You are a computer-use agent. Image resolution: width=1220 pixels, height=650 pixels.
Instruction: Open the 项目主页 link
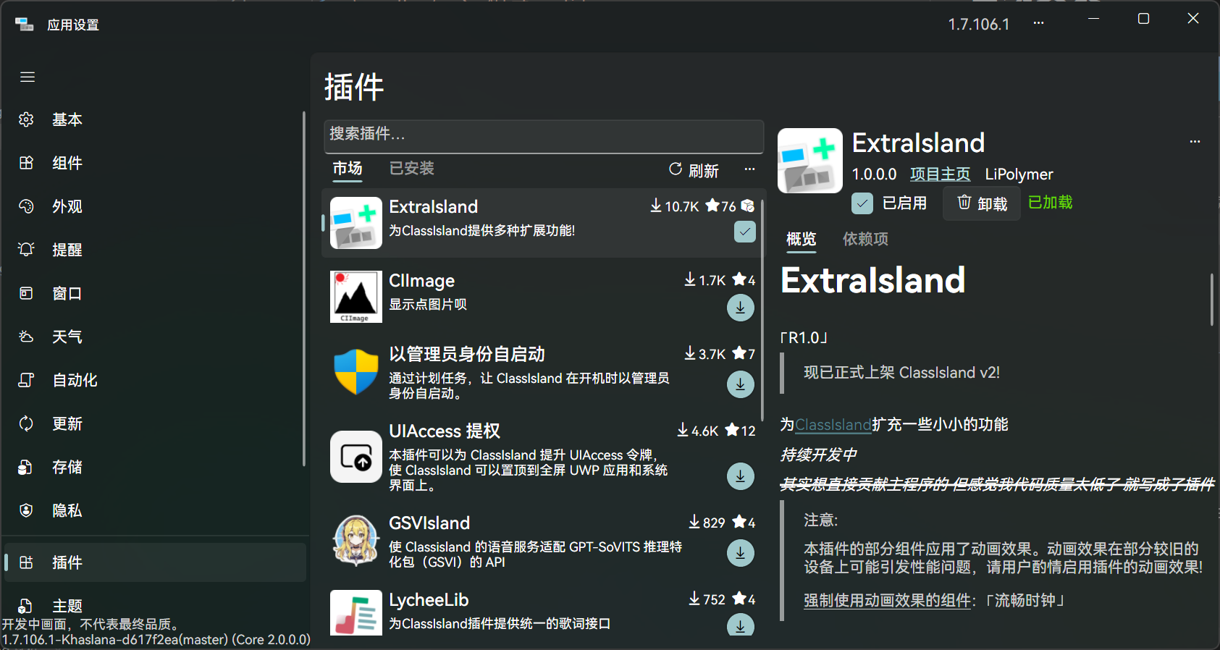[x=940, y=174]
